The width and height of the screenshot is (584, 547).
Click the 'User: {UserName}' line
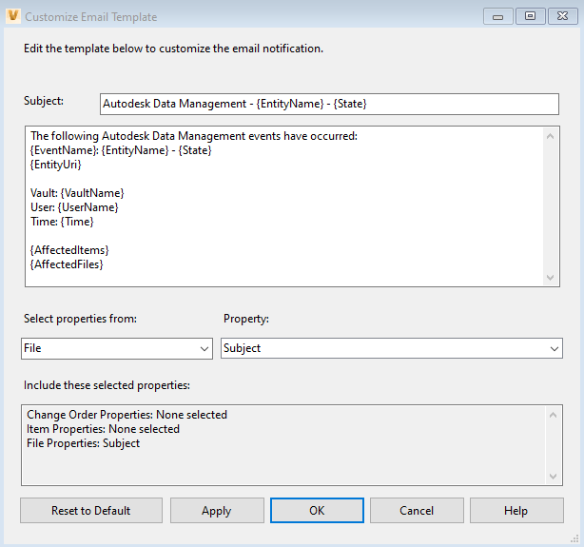pyautogui.click(x=74, y=207)
